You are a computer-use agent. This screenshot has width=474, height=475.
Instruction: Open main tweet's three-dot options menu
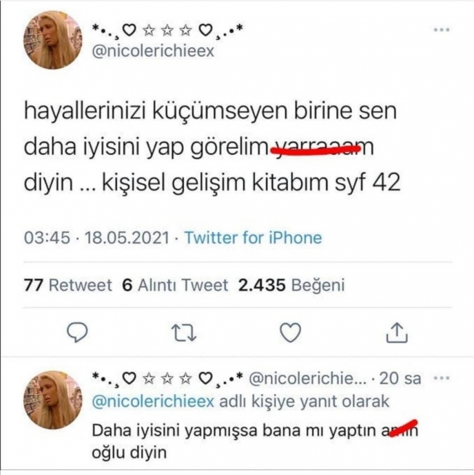(x=442, y=30)
